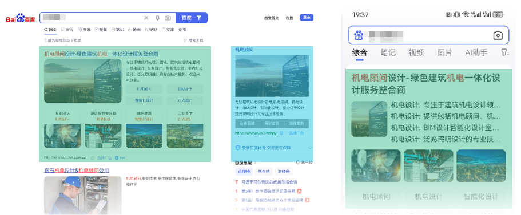Image resolution: width=521 pixels, height=215 pixels.
Task: Click the technician thumbnail in second result
Action: (x=83, y=195)
